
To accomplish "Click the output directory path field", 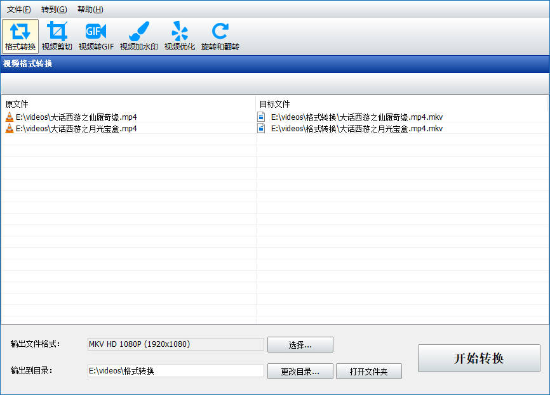I will [175, 371].
